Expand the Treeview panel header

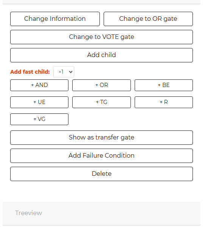point(101,213)
